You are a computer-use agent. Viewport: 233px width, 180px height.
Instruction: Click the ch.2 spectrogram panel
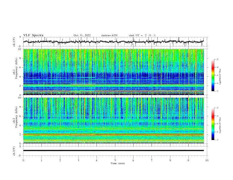tap(113, 121)
